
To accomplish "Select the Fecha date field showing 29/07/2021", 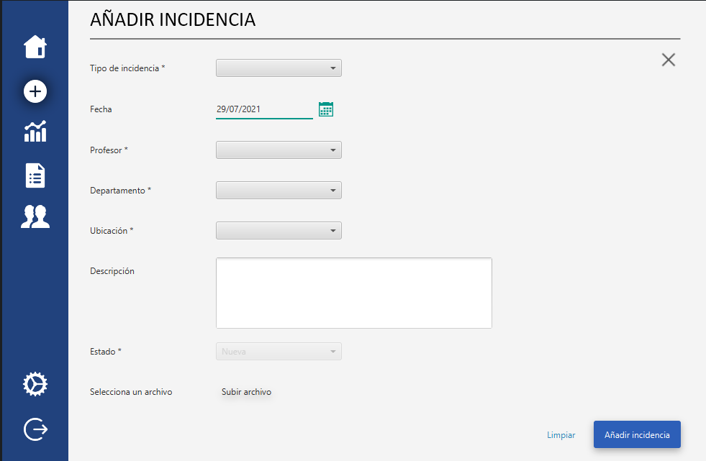I will pyautogui.click(x=264, y=109).
